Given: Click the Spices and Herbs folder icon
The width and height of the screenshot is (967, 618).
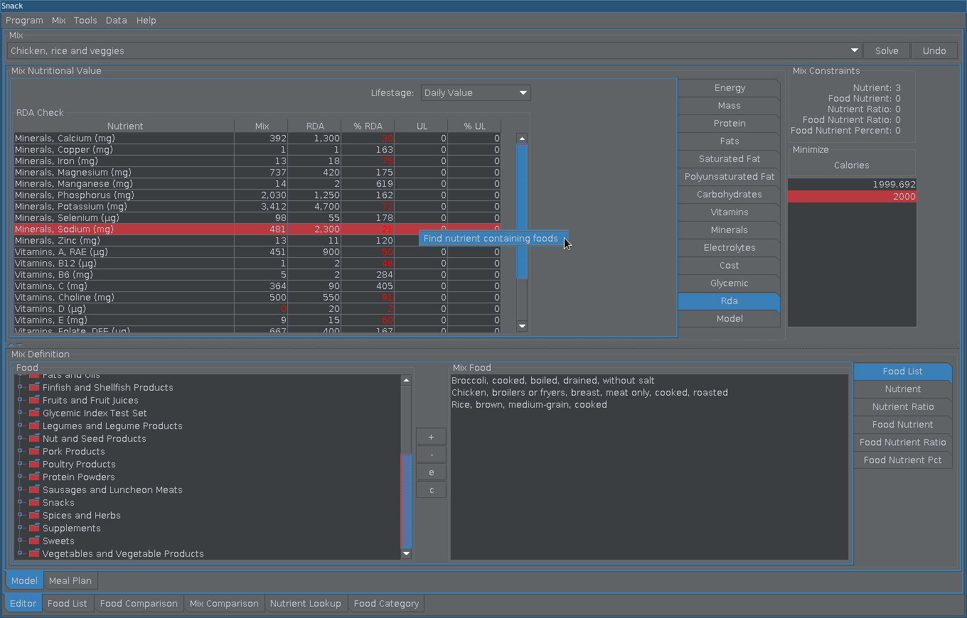Looking at the screenshot, I should click(33, 515).
